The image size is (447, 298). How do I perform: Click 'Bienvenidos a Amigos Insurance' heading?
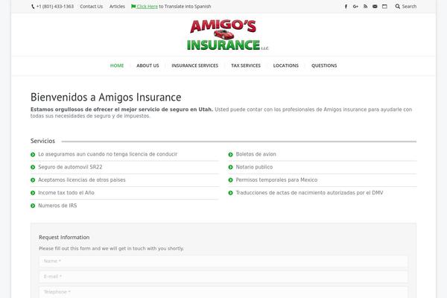pyautogui.click(x=106, y=98)
